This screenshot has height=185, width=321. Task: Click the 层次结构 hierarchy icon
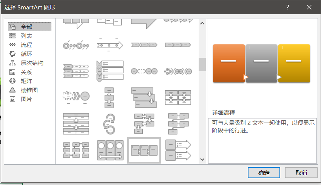[12, 63]
